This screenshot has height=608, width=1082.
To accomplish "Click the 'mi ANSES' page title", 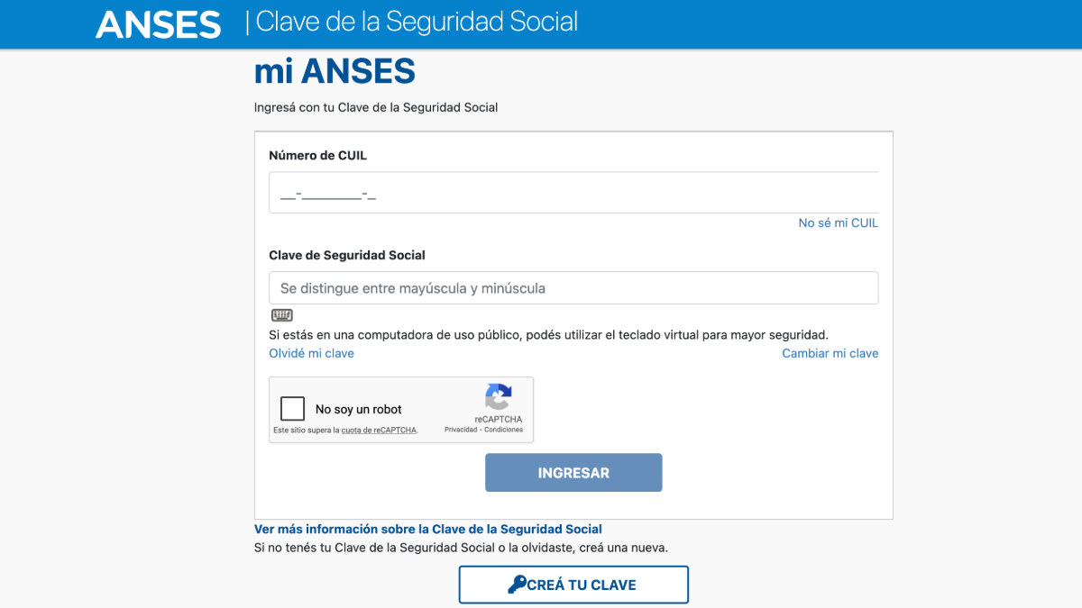I will tap(335, 70).
